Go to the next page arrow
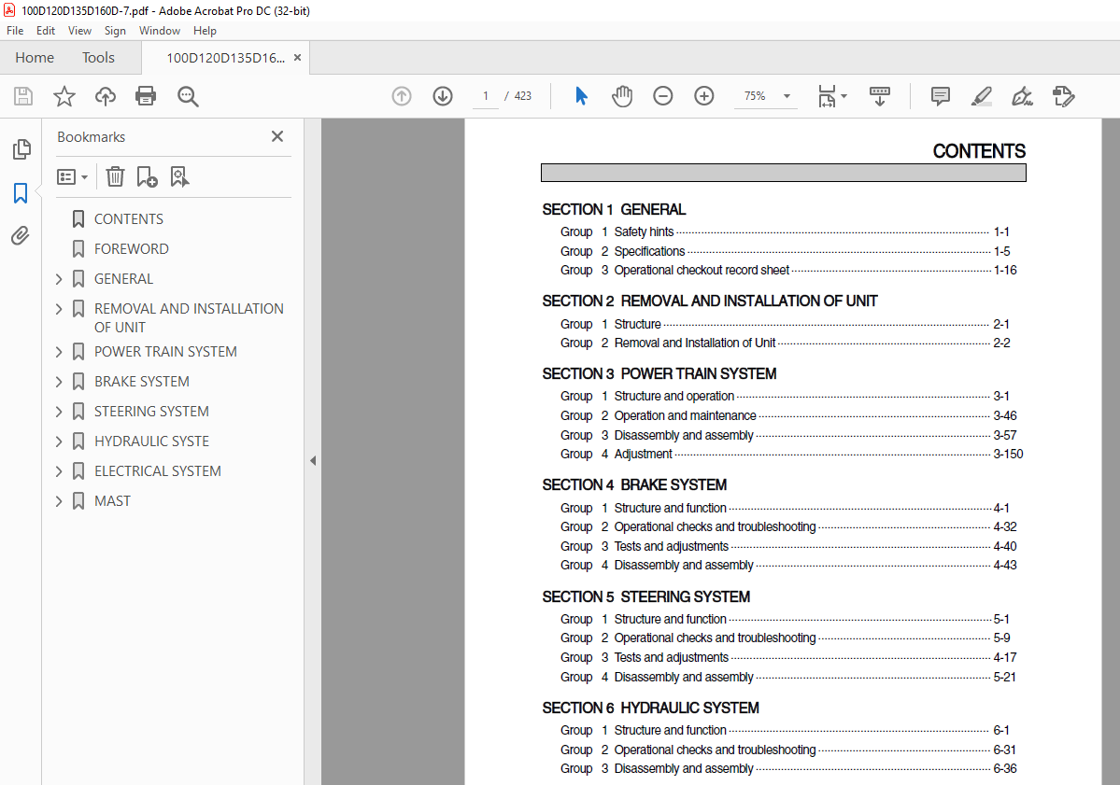The height and width of the screenshot is (785, 1120). click(x=443, y=95)
